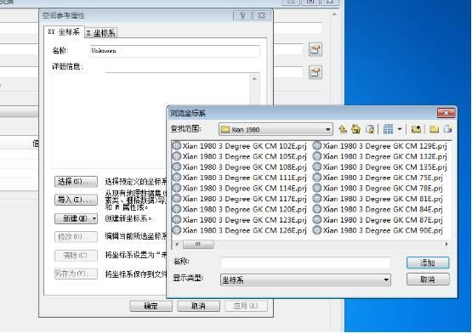Switch to the XY 坐标系 tab
472x333 pixels.
(64, 32)
